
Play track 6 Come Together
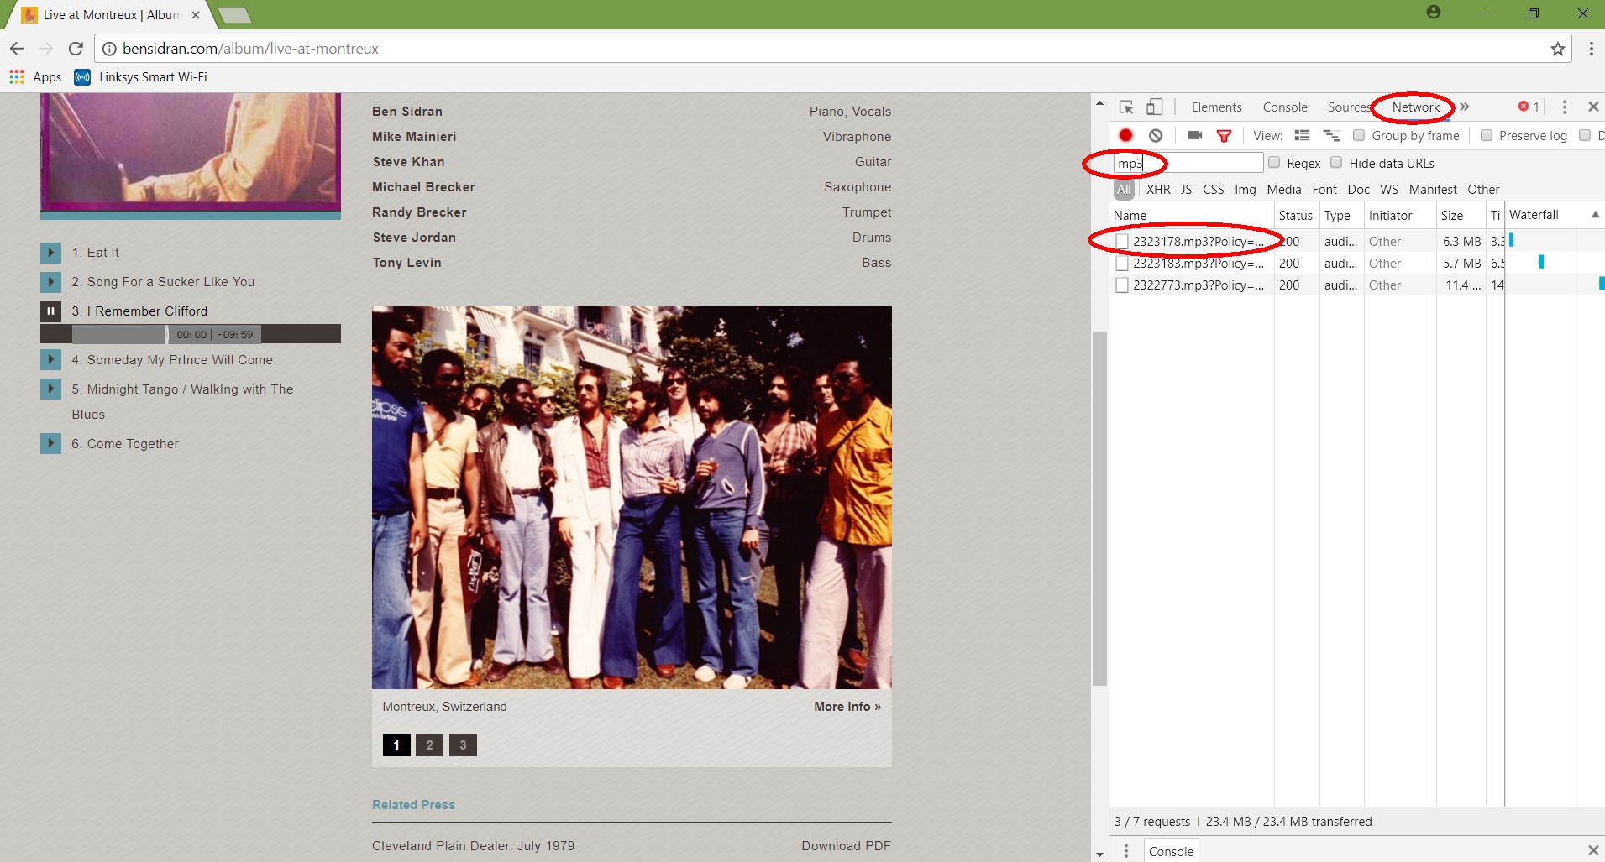click(50, 444)
